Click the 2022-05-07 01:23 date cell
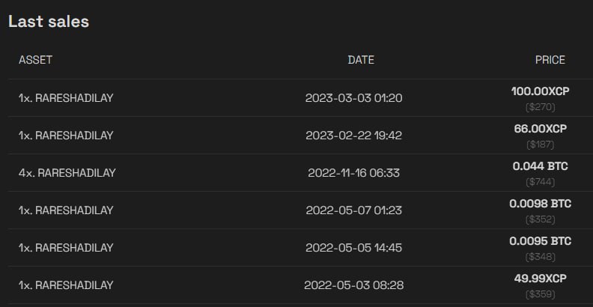Screen dimensions: 593x307 pyautogui.click(x=353, y=210)
